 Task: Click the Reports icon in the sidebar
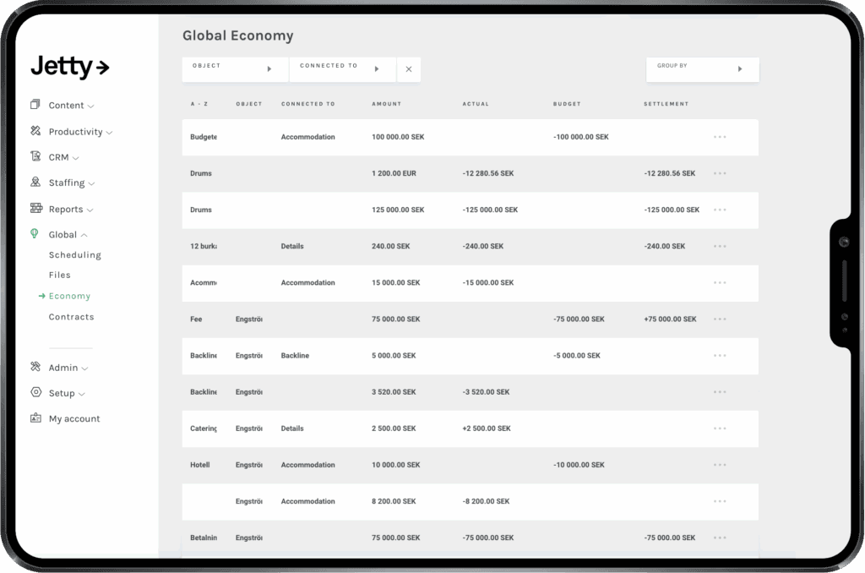(35, 209)
